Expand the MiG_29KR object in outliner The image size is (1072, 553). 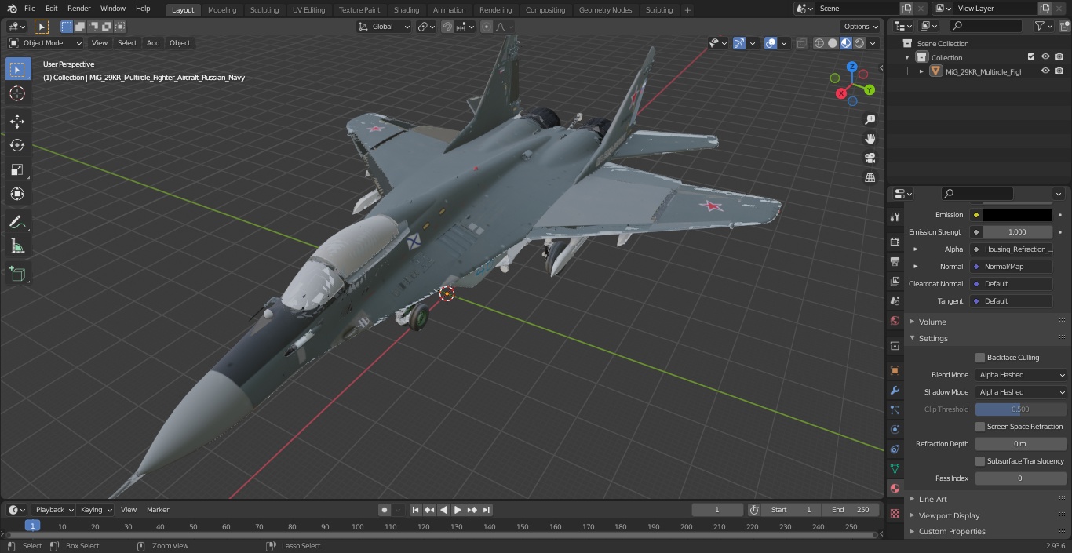[921, 71]
